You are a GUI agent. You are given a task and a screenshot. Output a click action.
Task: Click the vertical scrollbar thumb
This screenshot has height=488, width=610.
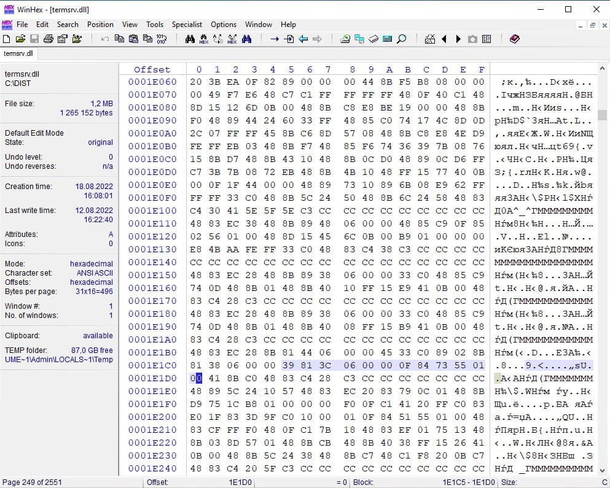click(x=602, y=115)
